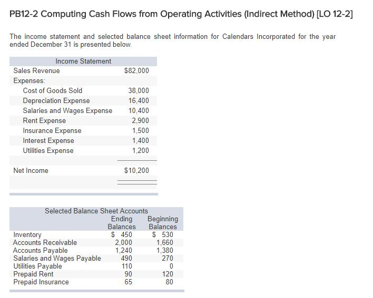Select Prepaid Rent ending balance 90
Viewport: 373px width, 298px height.
tap(129, 274)
